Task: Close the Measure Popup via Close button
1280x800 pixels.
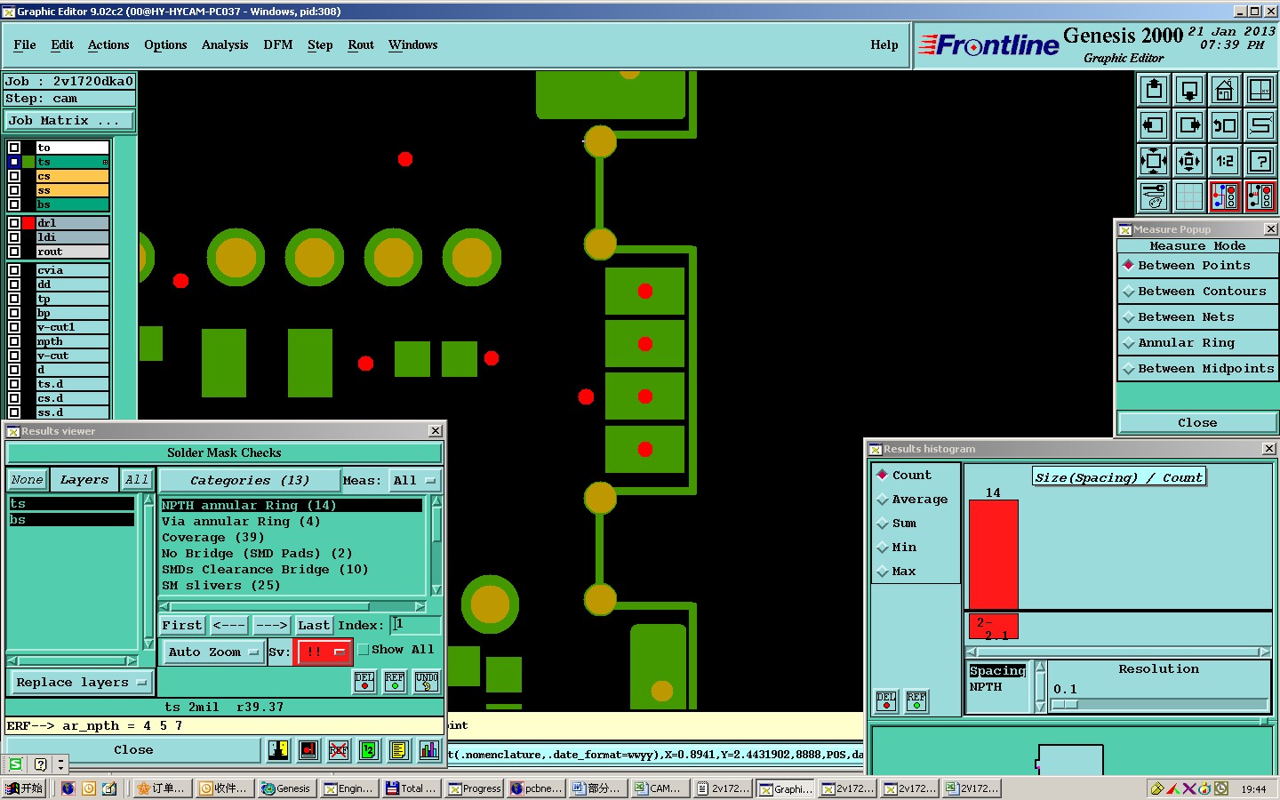Action: point(1197,423)
